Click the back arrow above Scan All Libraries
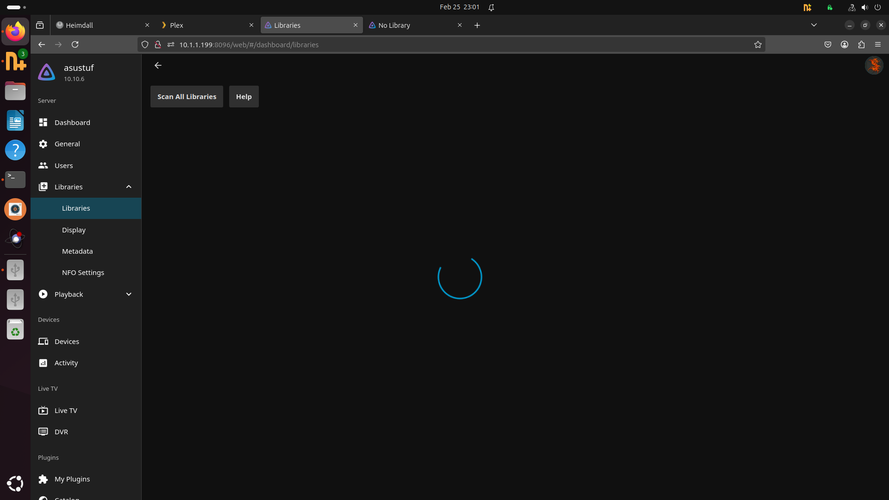889x500 pixels. (158, 65)
